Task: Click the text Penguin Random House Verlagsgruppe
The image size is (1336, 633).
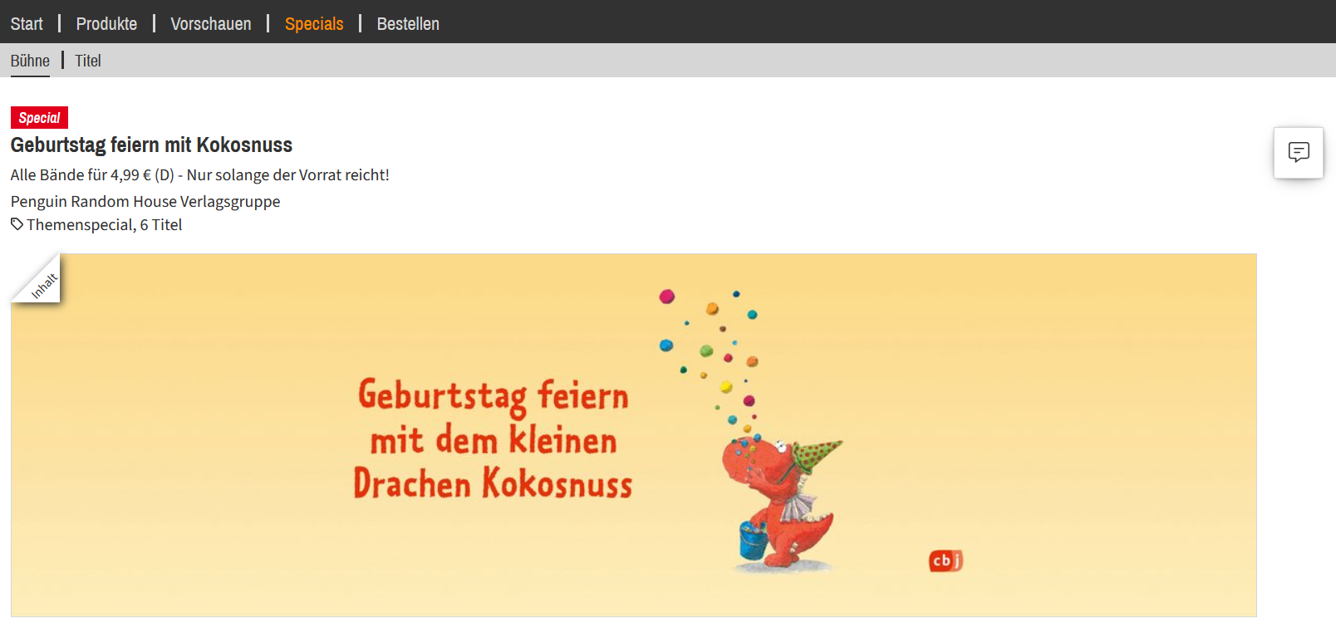Action: [x=145, y=201]
